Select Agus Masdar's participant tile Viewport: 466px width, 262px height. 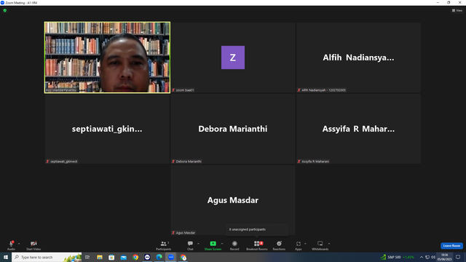tap(233, 200)
